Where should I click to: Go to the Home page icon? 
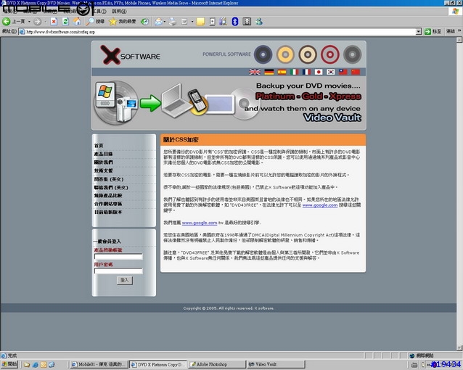point(77,21)
